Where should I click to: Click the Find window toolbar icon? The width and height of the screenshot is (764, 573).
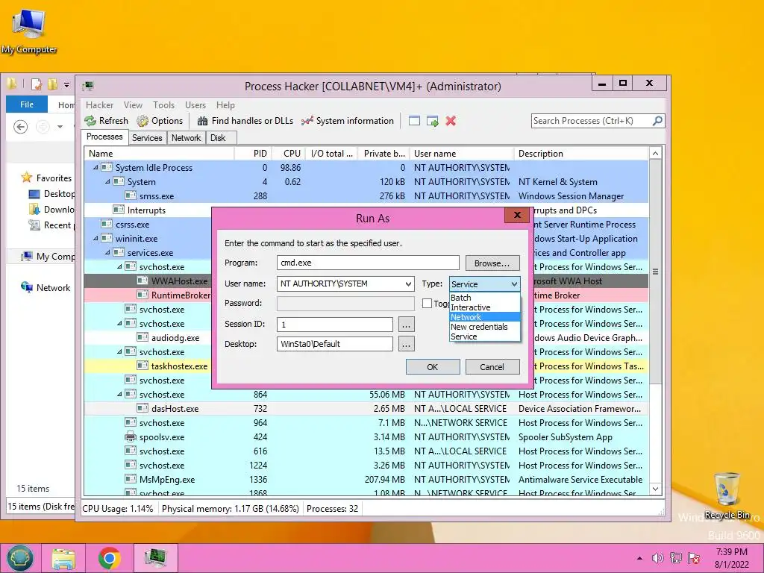414,121
